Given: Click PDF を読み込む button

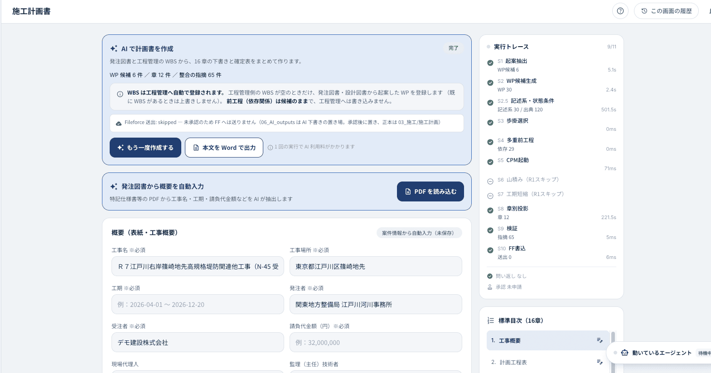Looking at the screenshot, I should (x=430, y=191).
